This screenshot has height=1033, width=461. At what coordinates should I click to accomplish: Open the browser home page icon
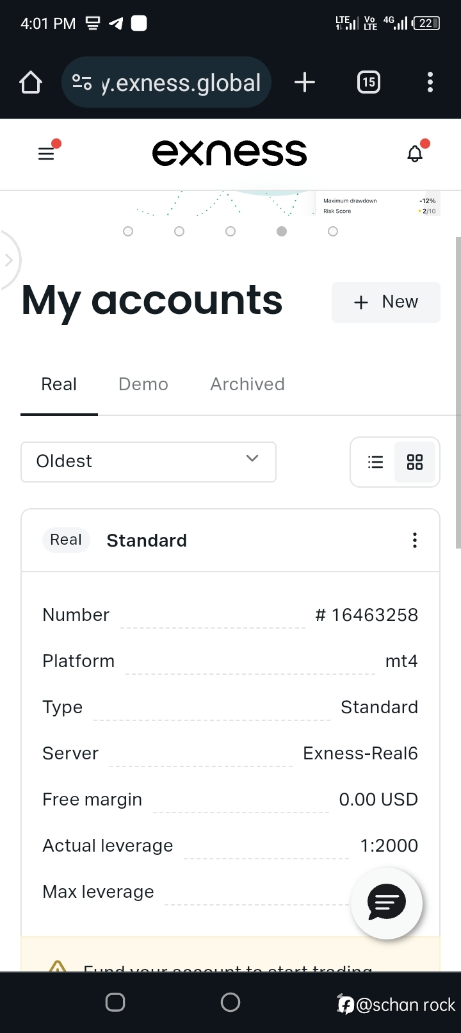click(31, 83)
